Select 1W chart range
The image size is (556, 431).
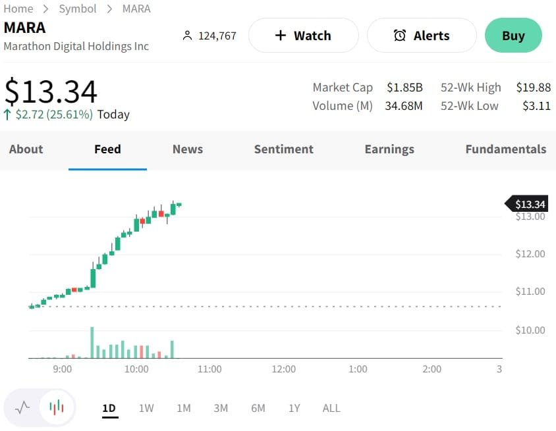tap(146, 408)
